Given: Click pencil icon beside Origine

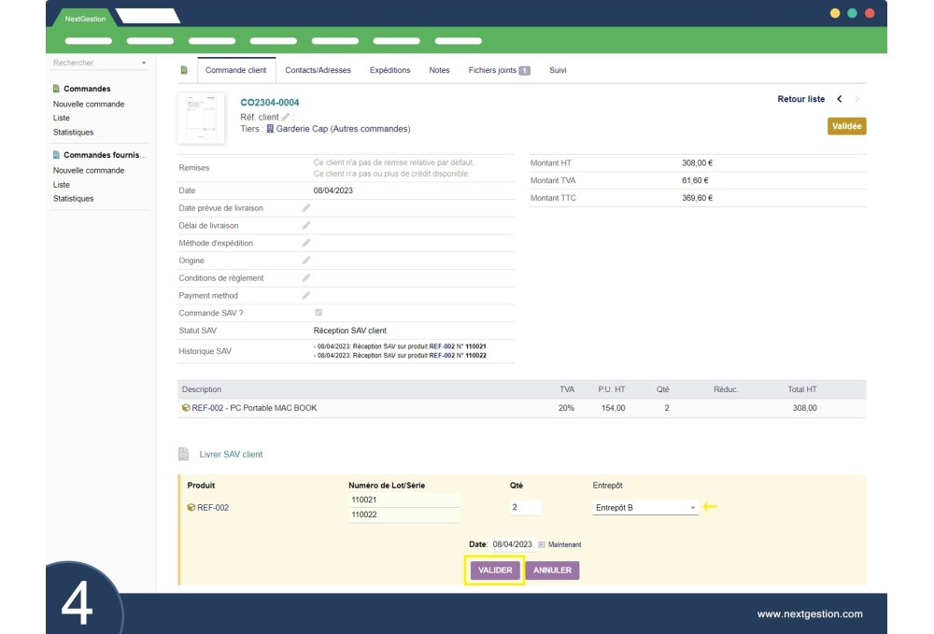Looking at the screenshot, I should click(x=306, y=261).
